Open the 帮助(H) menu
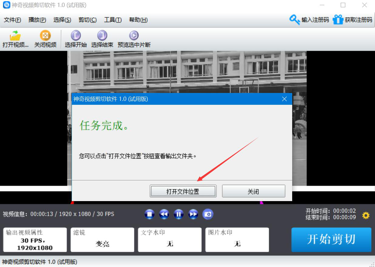375x267 pixels. point(138,20)
